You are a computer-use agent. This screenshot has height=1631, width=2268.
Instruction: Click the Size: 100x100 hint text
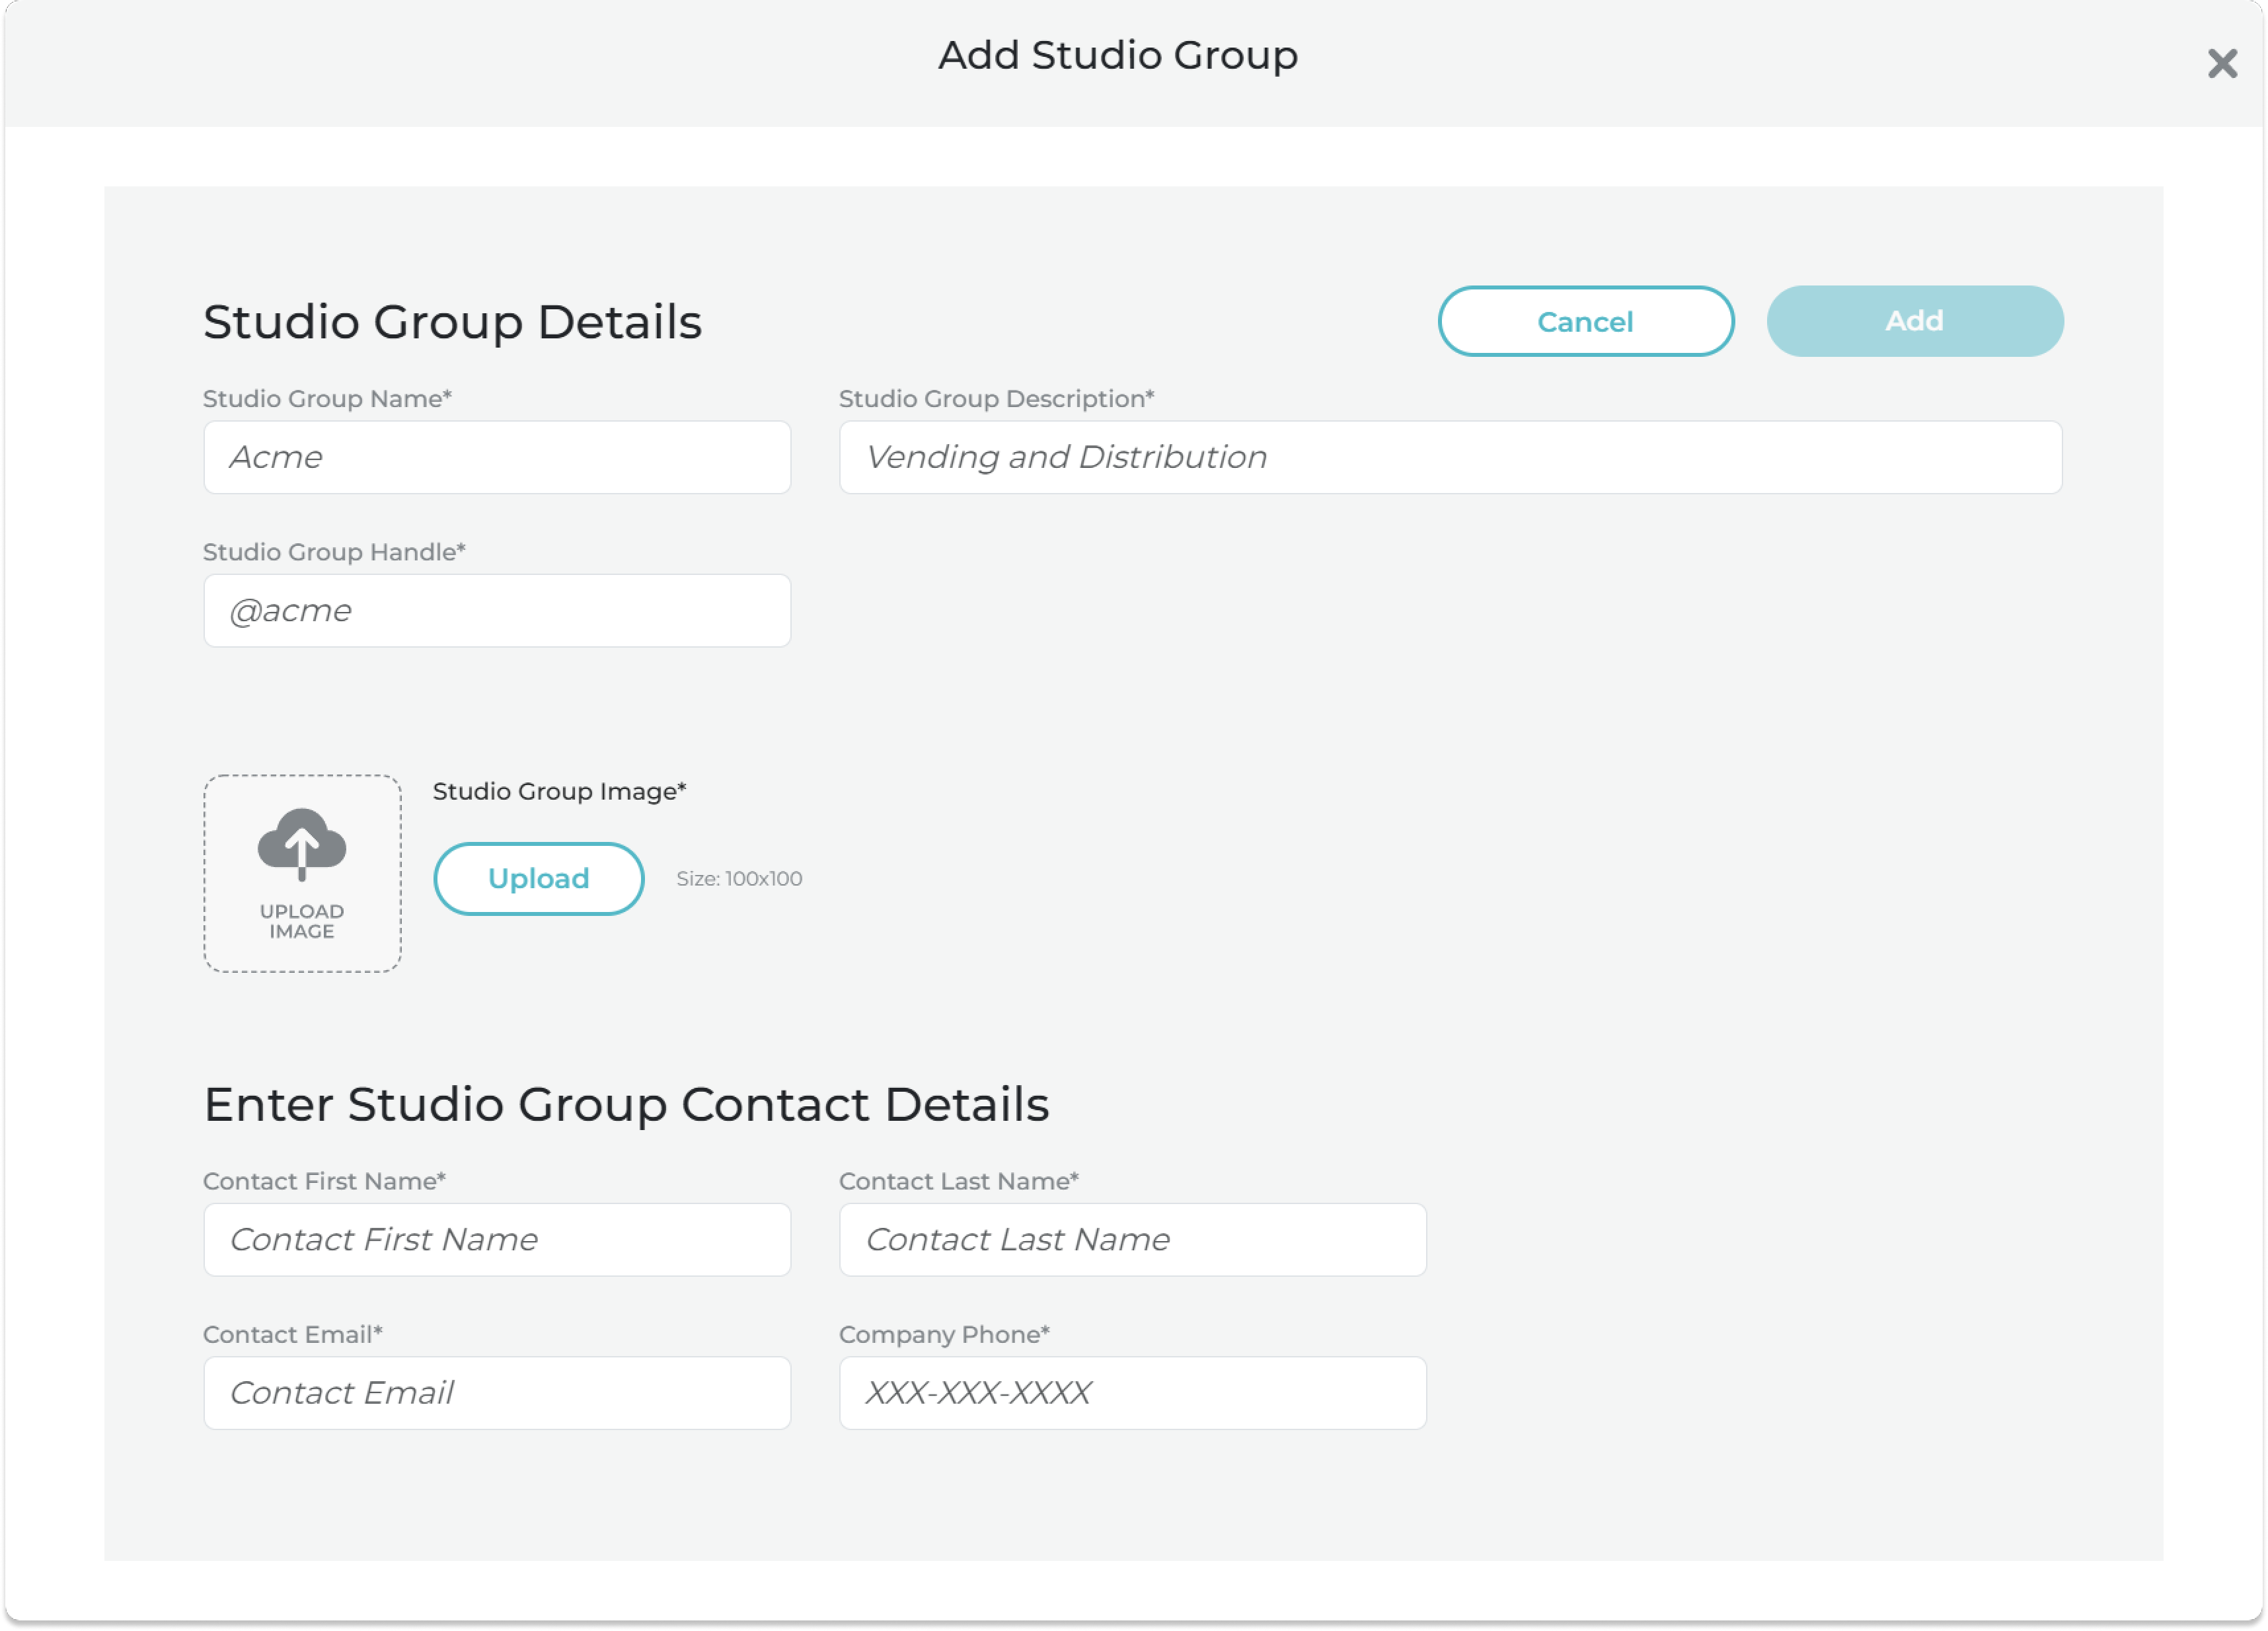[739, 878]
